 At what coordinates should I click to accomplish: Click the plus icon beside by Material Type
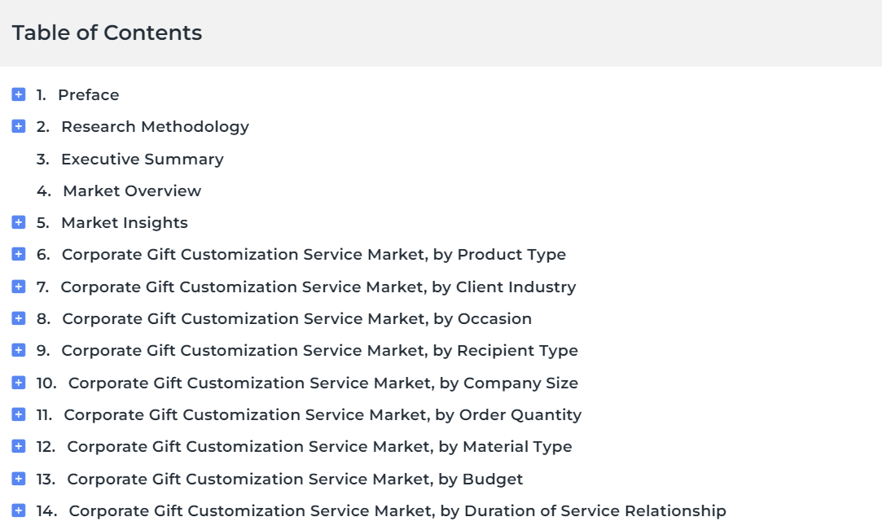(19, 446)
